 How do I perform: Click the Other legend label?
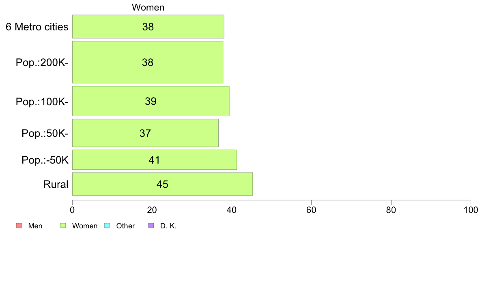click(125, 226)
